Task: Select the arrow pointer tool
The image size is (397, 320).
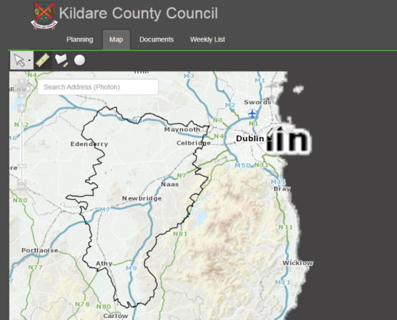Action: 20,60
